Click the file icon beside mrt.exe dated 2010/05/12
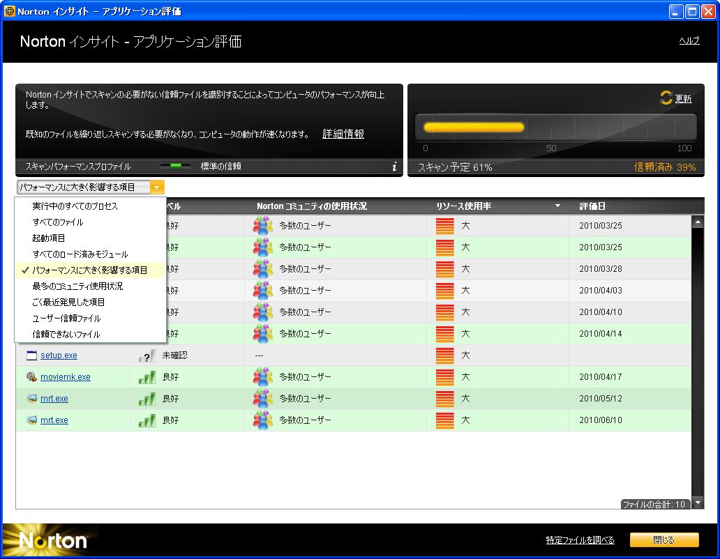Viewport: 720px width, 559px height. point(31,399)
